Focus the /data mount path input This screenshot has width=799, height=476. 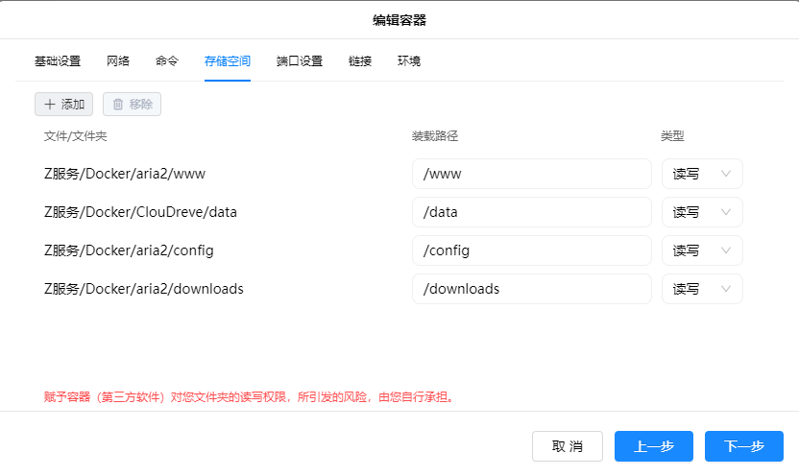532,212
